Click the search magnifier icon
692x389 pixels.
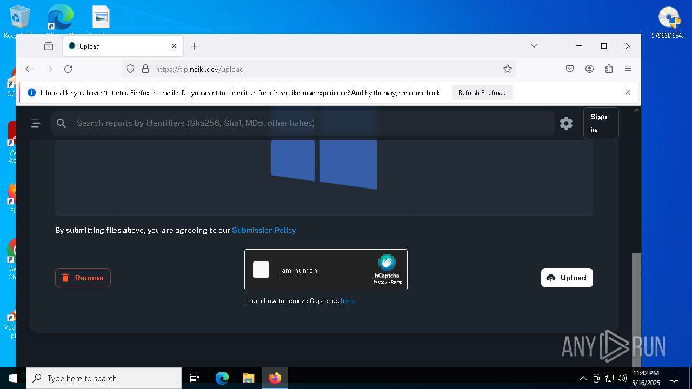pos(62,123)
